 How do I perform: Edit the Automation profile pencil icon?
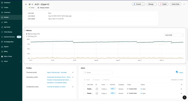73,77
